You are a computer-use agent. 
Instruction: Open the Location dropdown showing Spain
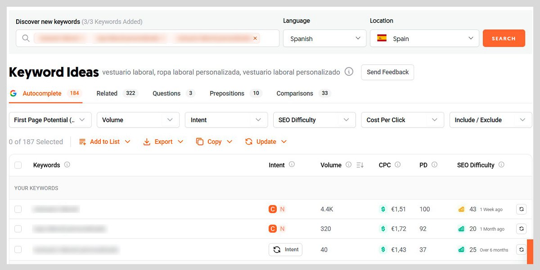click(424, 39)
